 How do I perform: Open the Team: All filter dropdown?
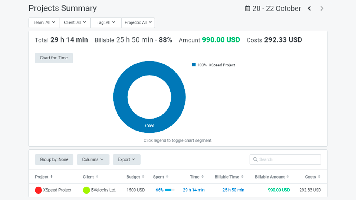[x=44, y=23]
